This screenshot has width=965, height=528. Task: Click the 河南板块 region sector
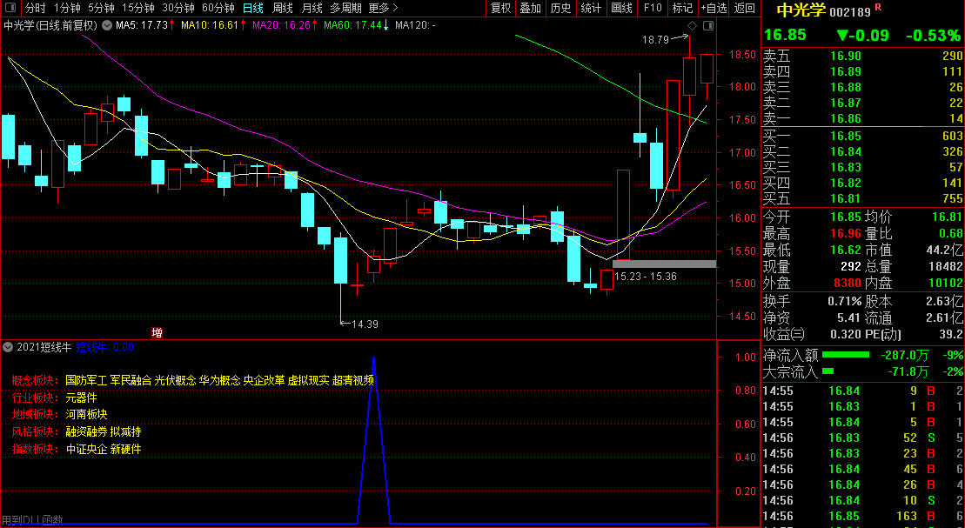(x=86, y=415)
